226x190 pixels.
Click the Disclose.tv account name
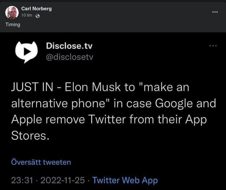(x=69, y=46)
